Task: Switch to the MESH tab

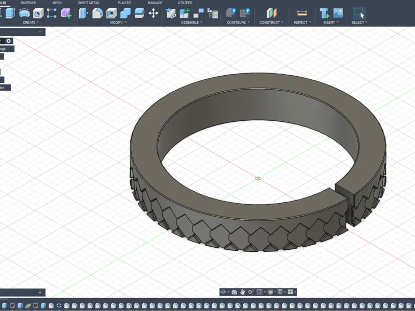Action: pos(57,3)
